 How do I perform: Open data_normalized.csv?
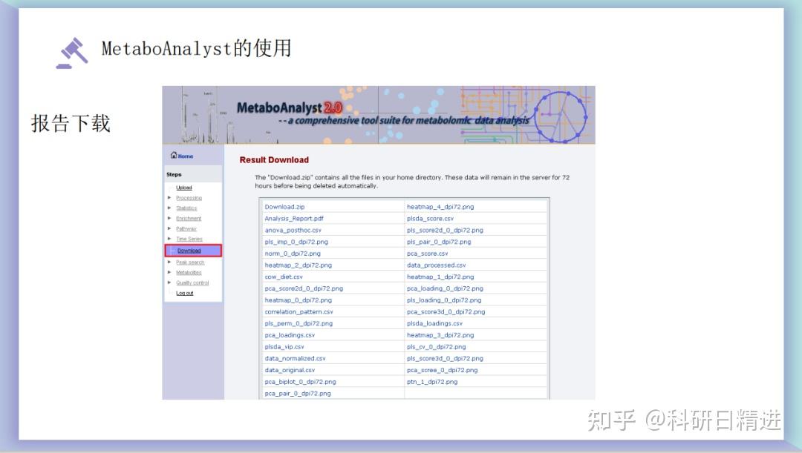pyautogui.click(x=296, y=358)
